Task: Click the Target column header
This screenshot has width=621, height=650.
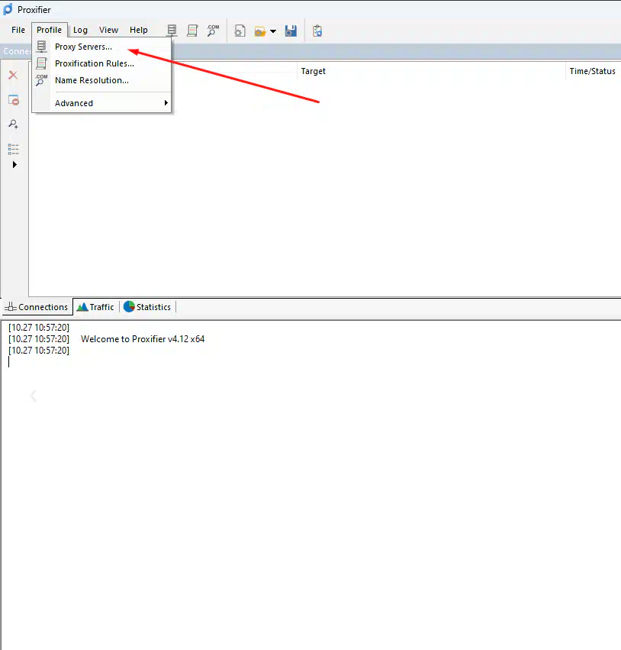Action: (x=431, y=71)
